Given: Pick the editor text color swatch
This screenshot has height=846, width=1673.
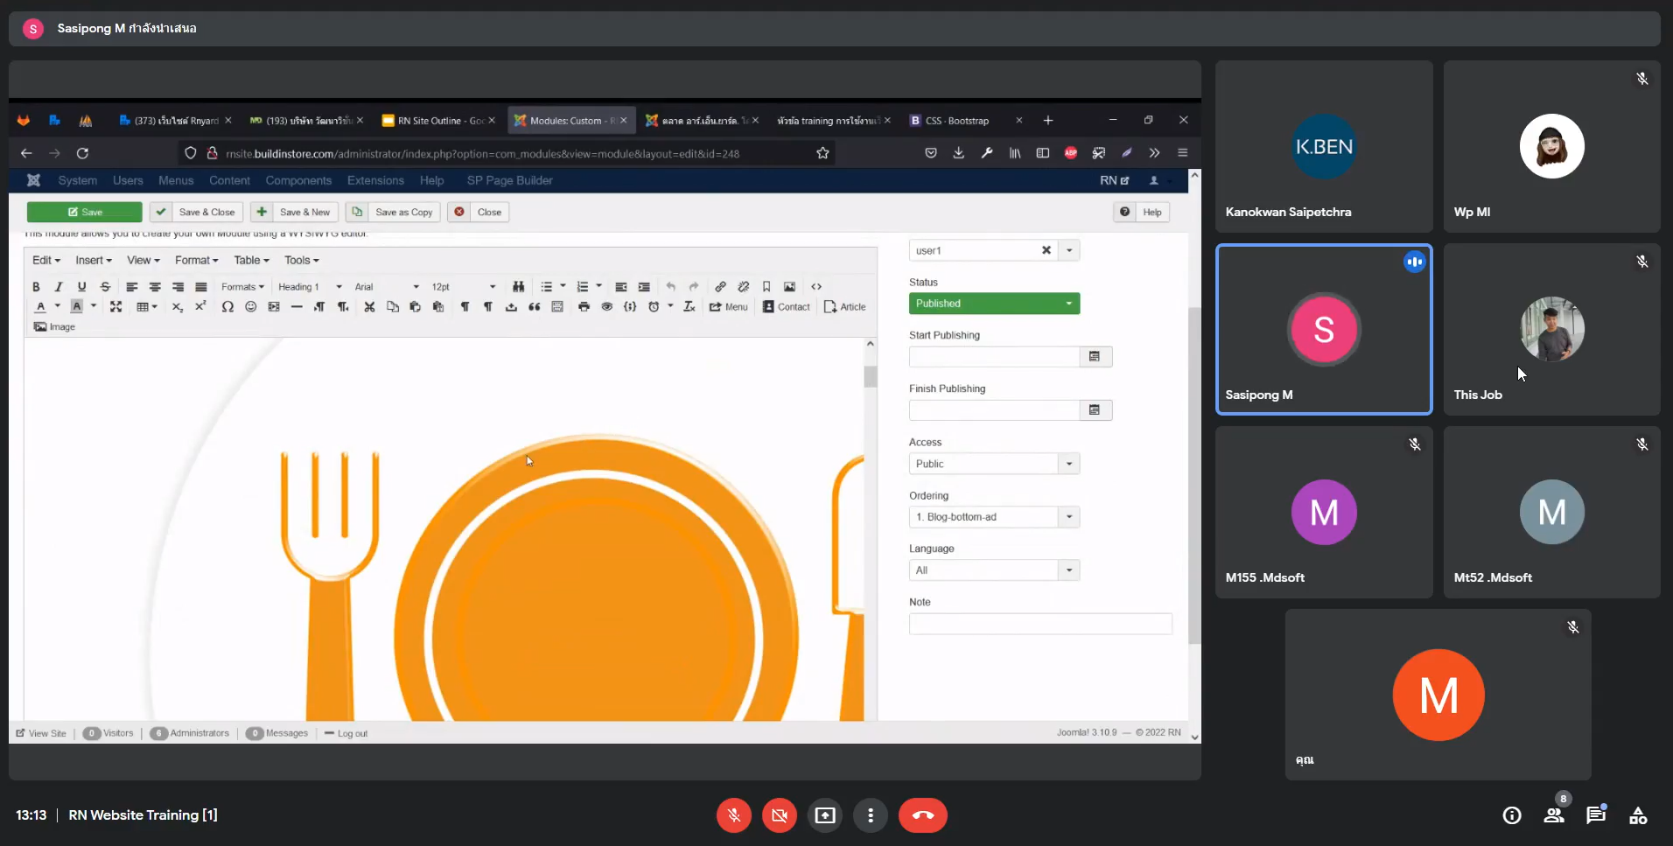Looking at the screenshot, I should 40,307.
